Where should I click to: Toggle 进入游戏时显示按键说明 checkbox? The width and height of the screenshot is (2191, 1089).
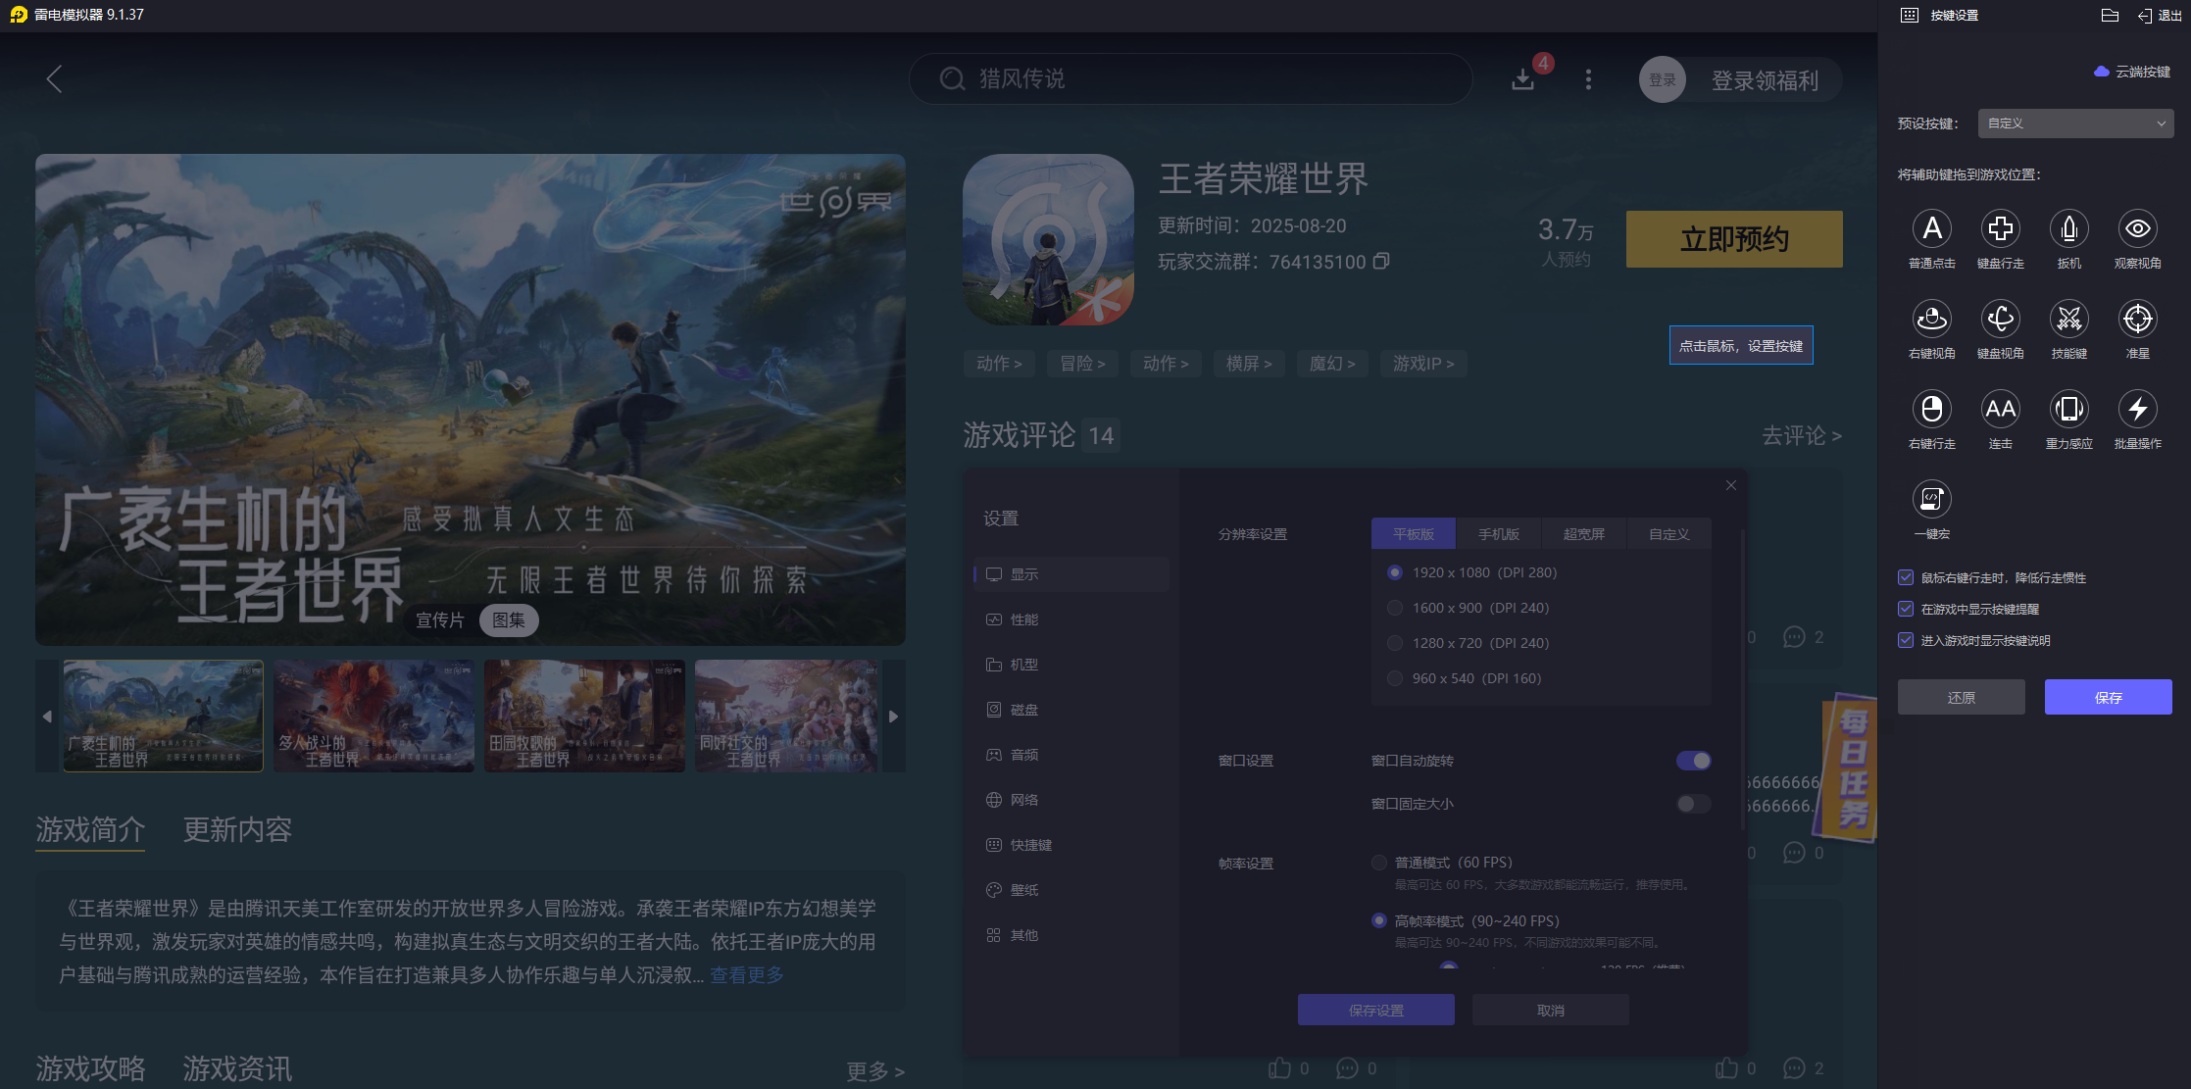pyautogui.click(x=1906, y=640)
